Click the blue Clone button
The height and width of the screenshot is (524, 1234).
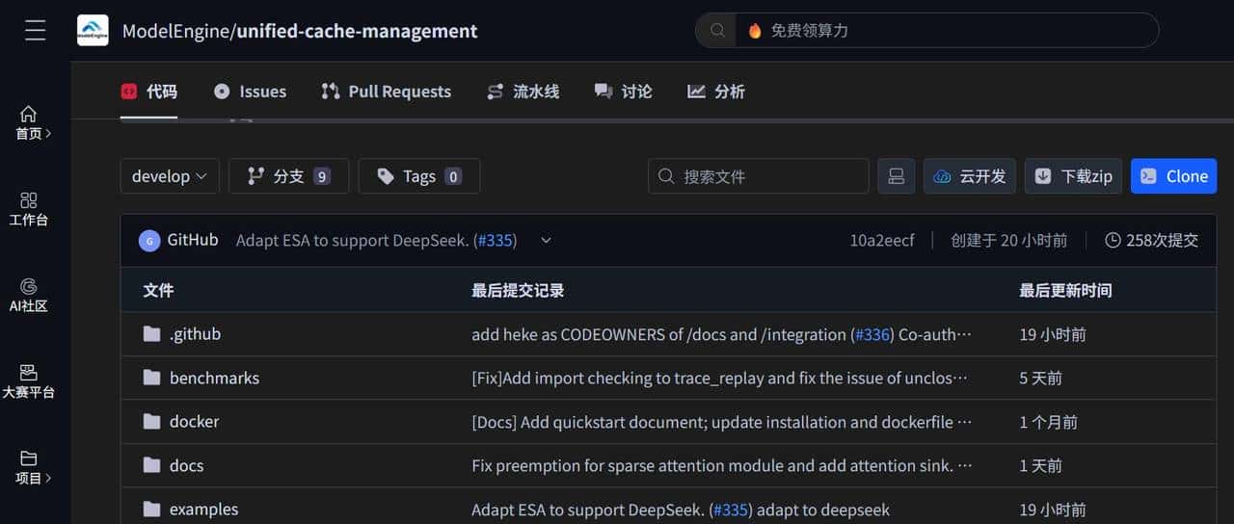click(x=1173, y=176)
